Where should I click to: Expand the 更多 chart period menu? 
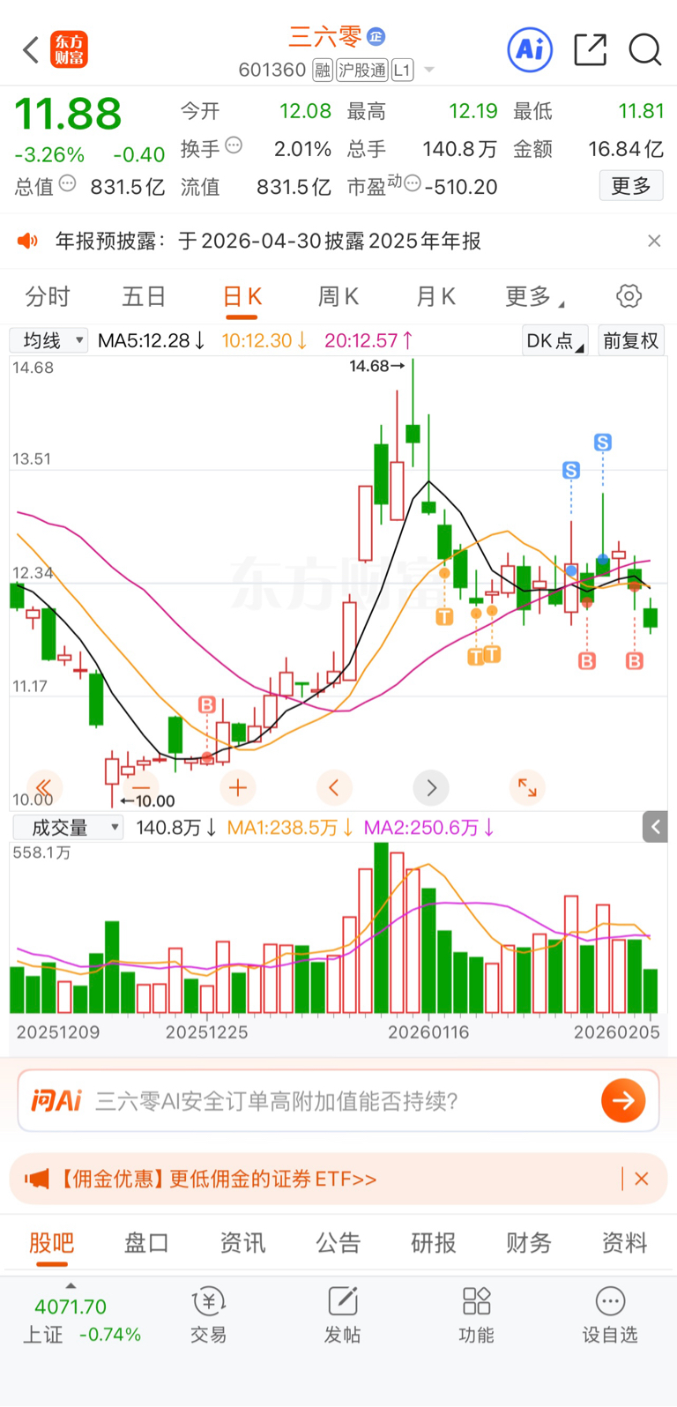534,296
